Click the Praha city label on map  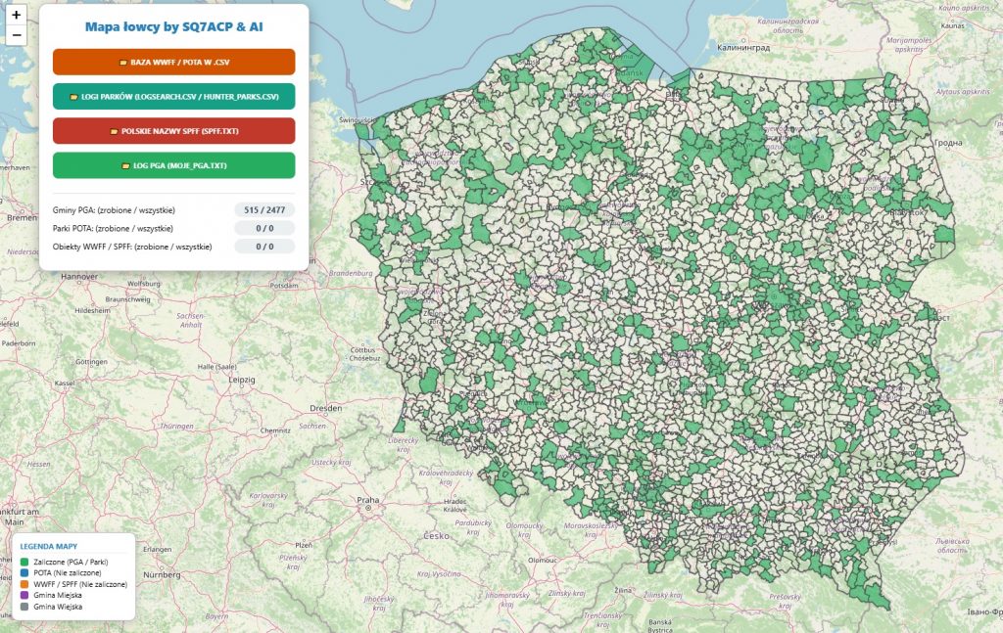coord(367,500)
